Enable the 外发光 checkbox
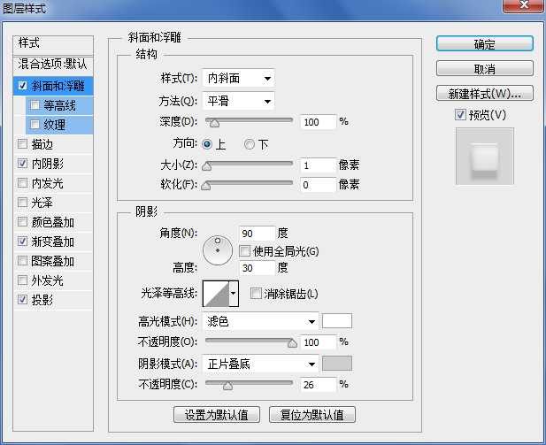The image size is (546, 445). 22,280
